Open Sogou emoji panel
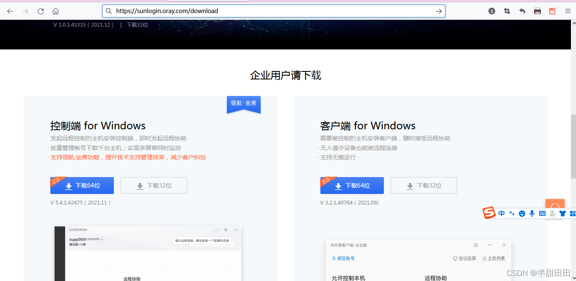The height and width of the screenshot is (281, 576). tap(522, 213)
